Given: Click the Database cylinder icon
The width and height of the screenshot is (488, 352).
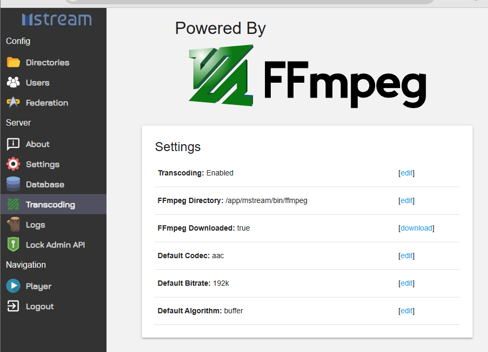Looking at the screenshot, I should 13,184.
